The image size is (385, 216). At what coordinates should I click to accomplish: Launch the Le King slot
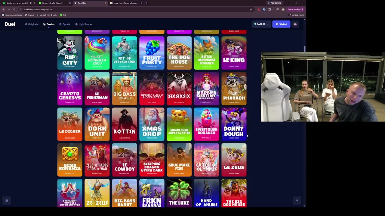(x=234, y=53)
